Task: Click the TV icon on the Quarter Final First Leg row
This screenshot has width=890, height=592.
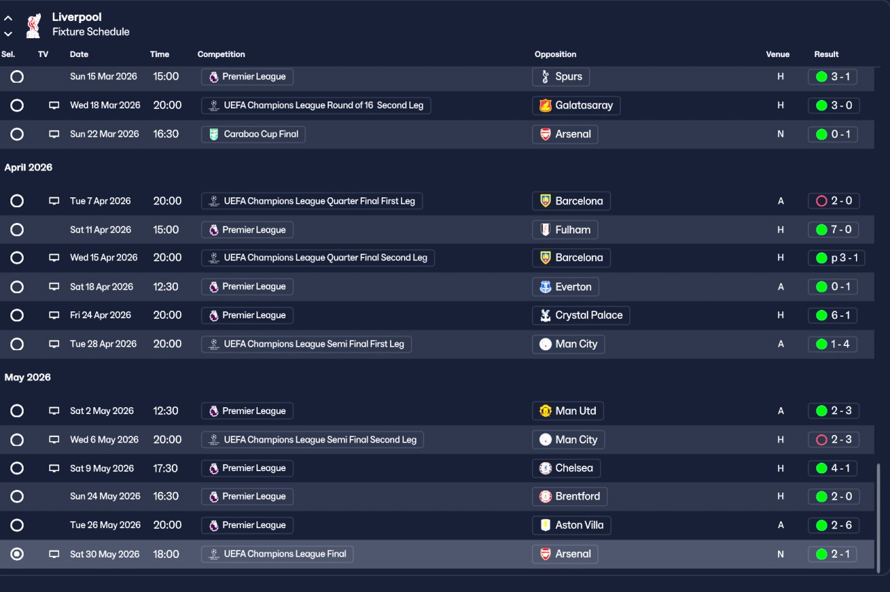Action: 54,202
